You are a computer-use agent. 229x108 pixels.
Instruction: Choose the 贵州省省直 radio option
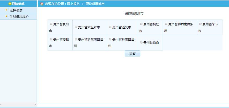point(141,42)
